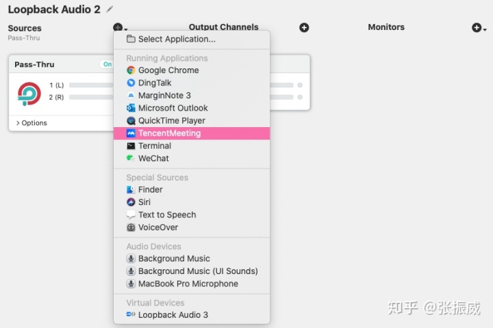Select Background Music audio device
The height and width of the screenshot is (328, 493).
pos(192,258)
